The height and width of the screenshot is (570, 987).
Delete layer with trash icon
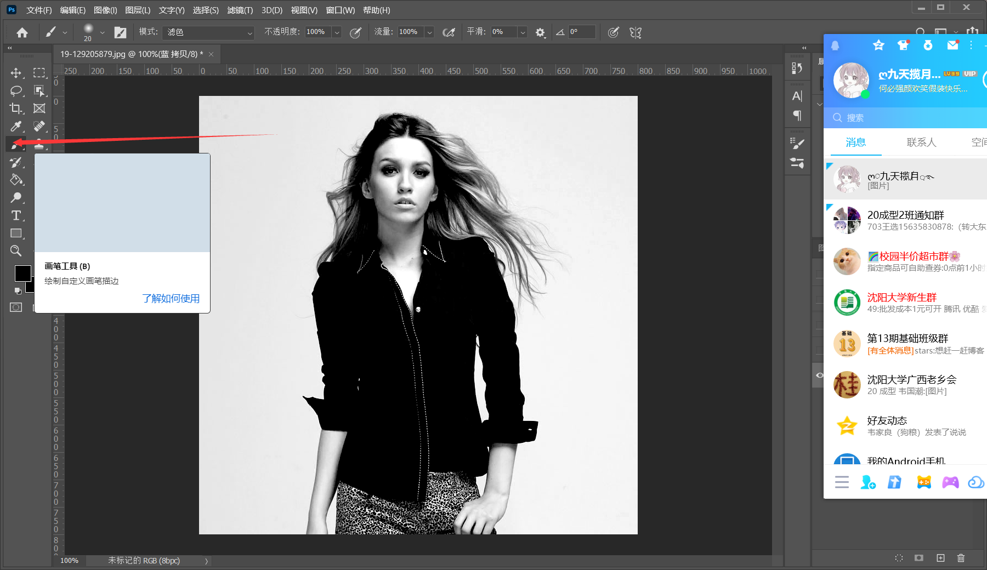961,558
